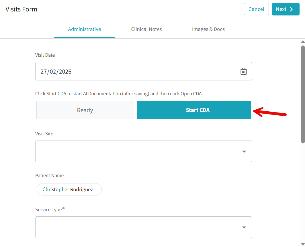
Task: Click the Ready status indicator
Action: point(85,110)
